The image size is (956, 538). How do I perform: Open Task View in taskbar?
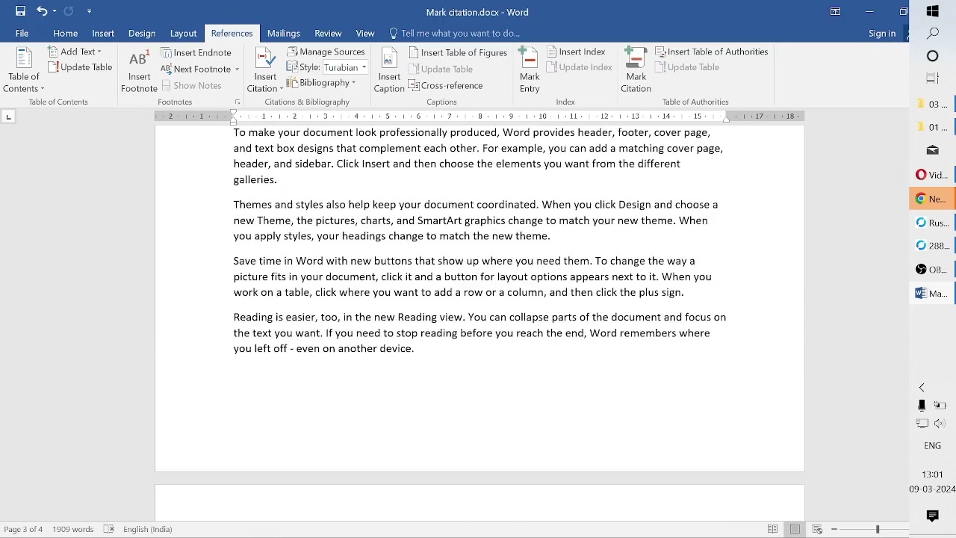tap(932, 78)
